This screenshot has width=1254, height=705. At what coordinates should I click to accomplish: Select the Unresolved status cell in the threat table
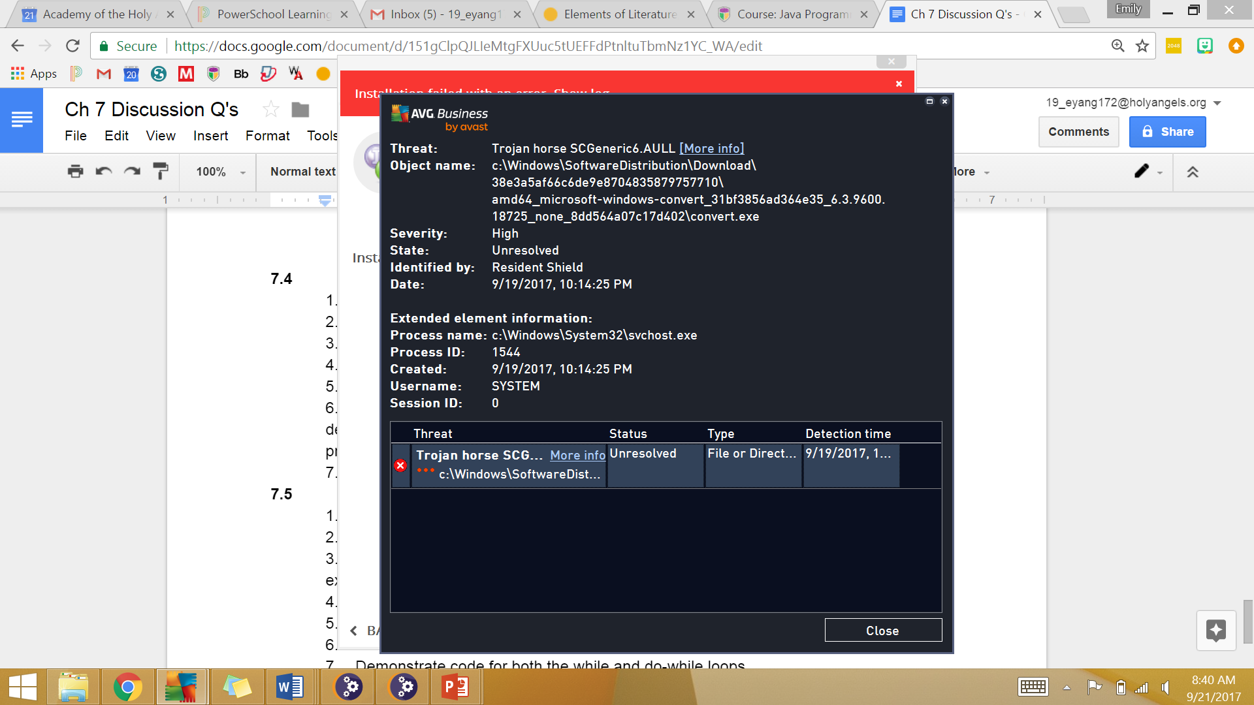click(x=656, y=465)
